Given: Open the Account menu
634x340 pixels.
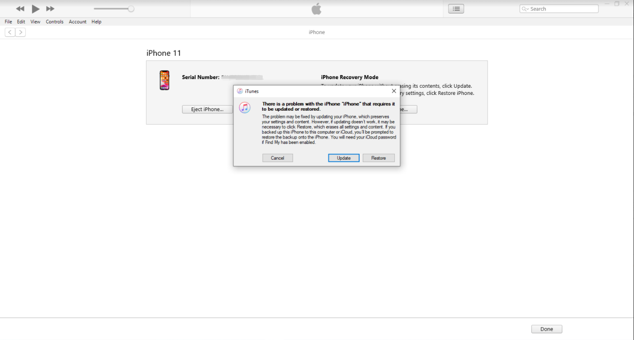Looking at the screenshot, I should [x=78, y=22].
